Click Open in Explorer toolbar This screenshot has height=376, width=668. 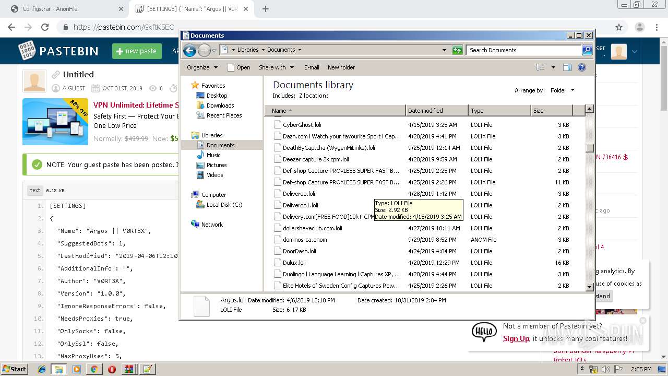coord(239,67)
